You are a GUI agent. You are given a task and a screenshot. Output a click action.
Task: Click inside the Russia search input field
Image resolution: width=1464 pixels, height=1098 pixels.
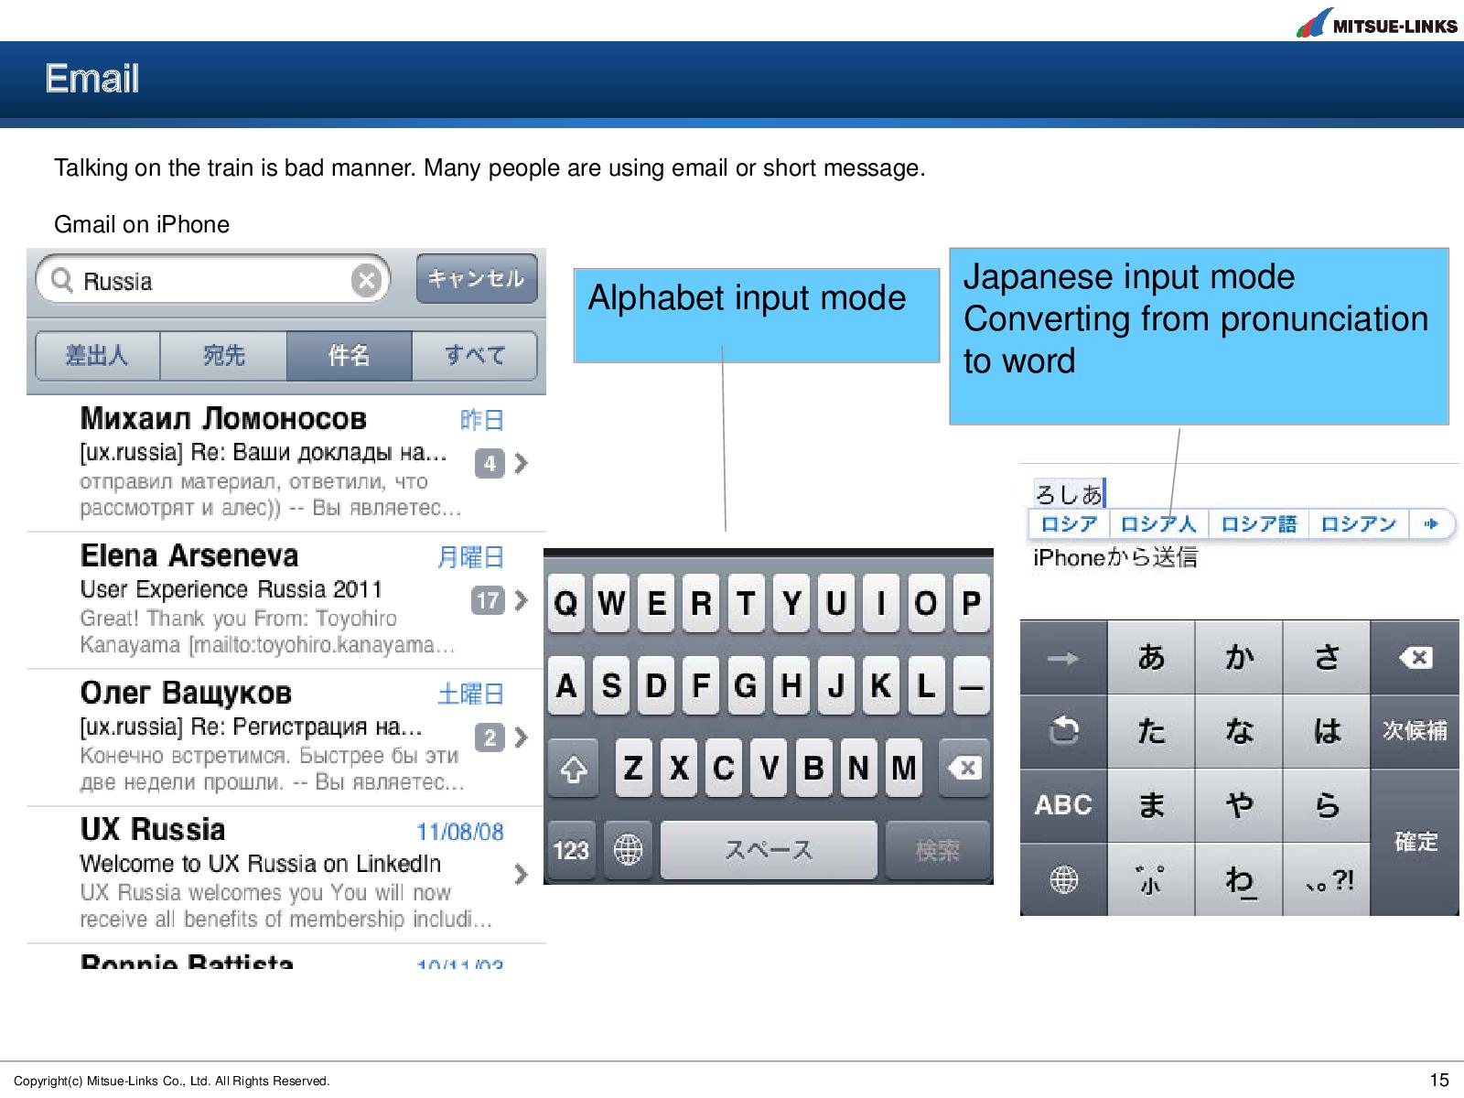(x=212, y=280)
